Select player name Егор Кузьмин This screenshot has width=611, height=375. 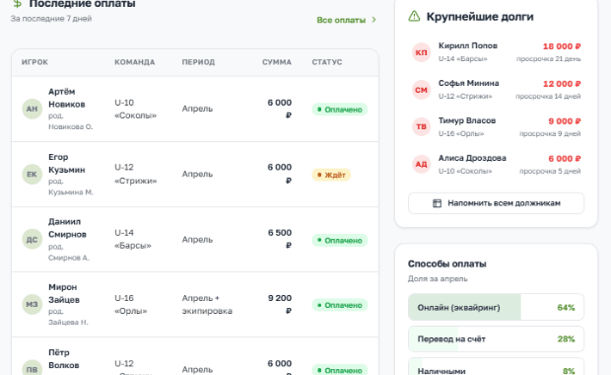(67, 163)
